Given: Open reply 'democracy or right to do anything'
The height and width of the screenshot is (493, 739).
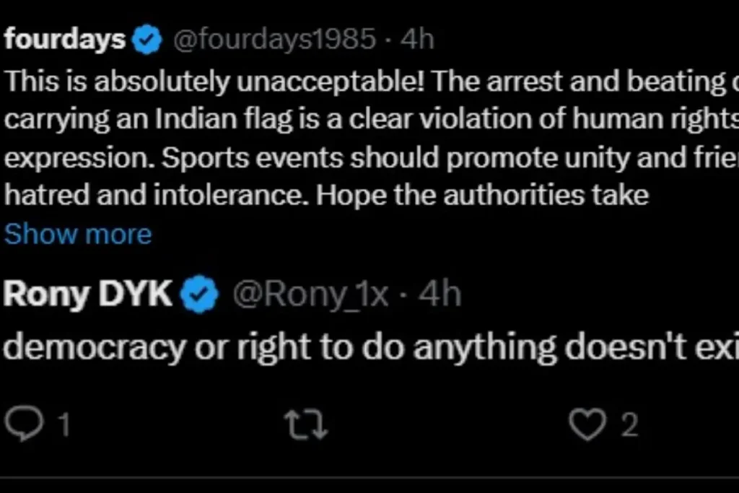Looking at the screenshot, I should (371, 348).
